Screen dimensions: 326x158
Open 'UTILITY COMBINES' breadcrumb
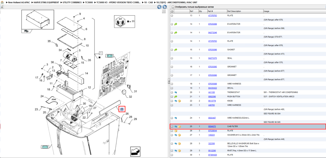[x=72, y=2]
